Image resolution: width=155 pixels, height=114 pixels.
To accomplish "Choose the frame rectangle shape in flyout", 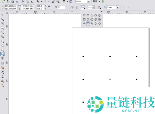I will coord(84,19).
